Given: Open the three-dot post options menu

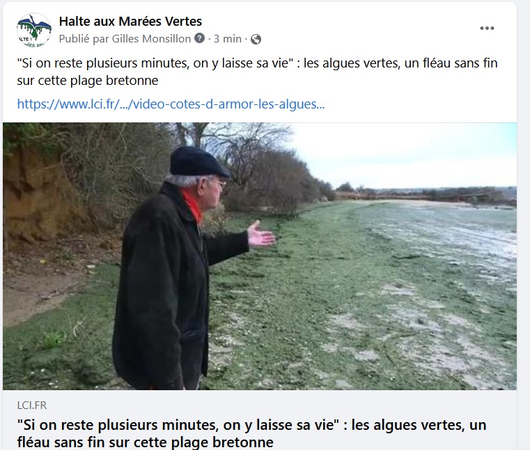Looking at the screenshot, I should click(487, 29).
